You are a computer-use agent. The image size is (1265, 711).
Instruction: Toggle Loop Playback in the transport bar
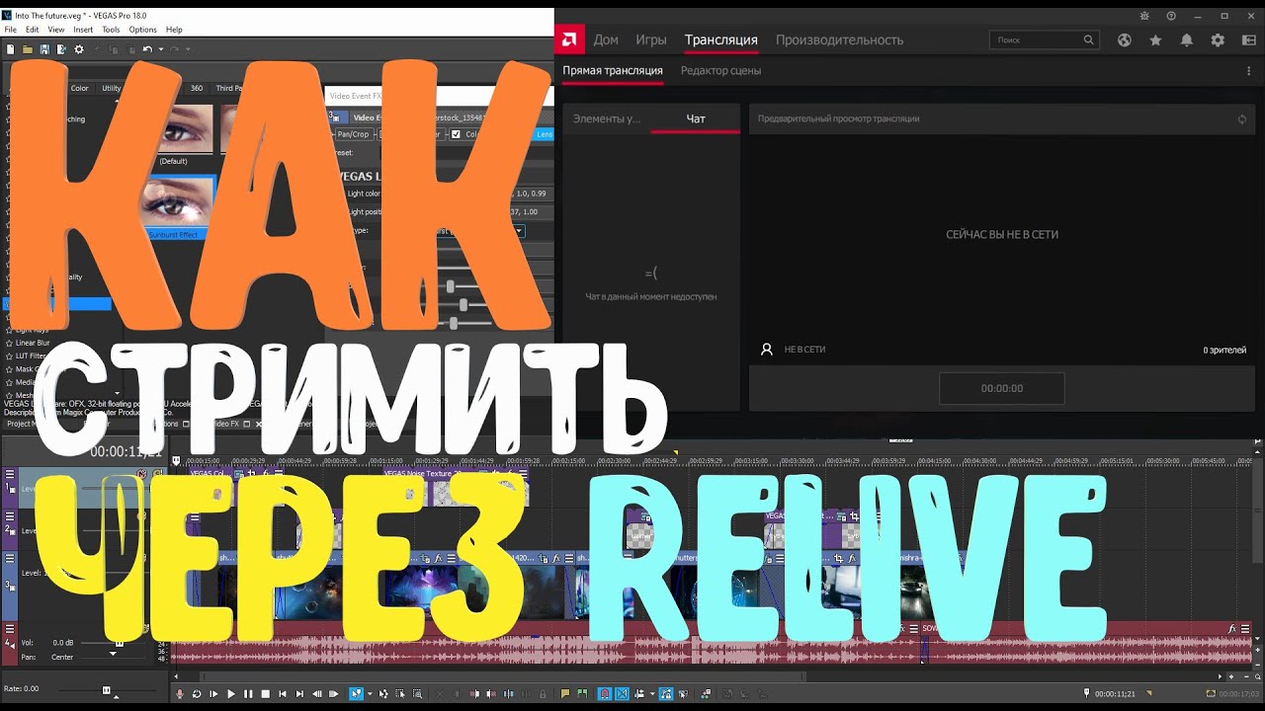pos(197,694)
